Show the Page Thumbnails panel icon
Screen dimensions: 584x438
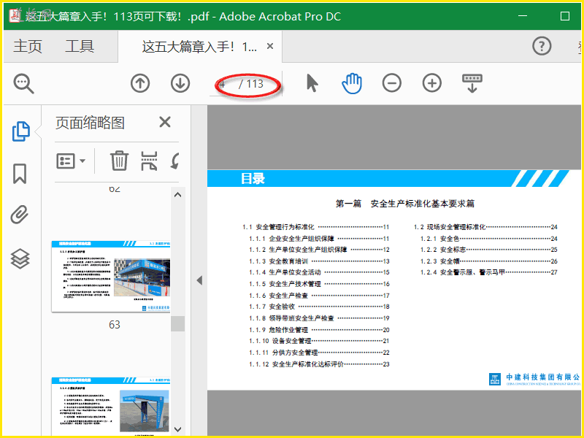(x=21, y=131)
